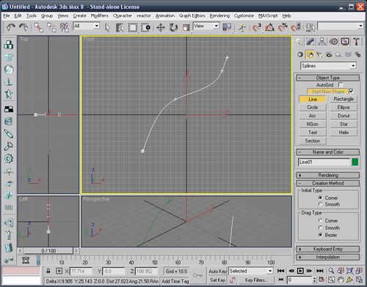Expand the Keyboard Entry rollout
367x287 pixels.
tap(328, 249)
